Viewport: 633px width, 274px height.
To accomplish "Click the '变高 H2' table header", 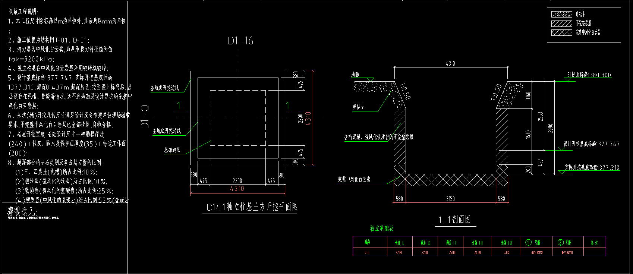I will tap(507, 243).
